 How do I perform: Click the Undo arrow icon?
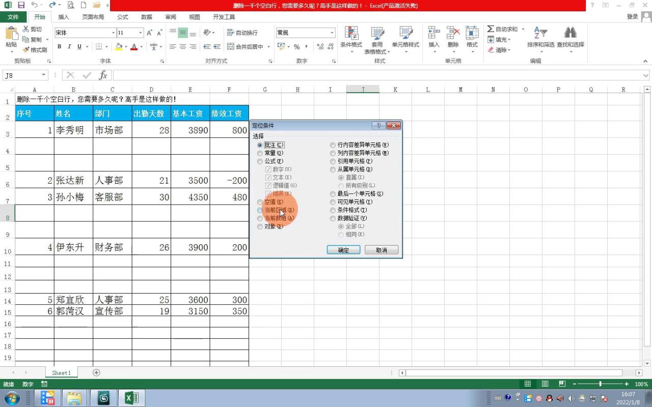34,5
